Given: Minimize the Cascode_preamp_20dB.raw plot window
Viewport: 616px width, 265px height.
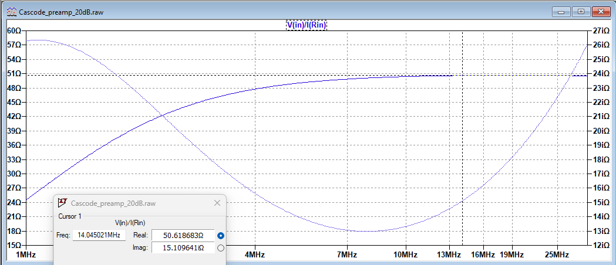Looking at the screenshot, I should (x=561, y=12).
